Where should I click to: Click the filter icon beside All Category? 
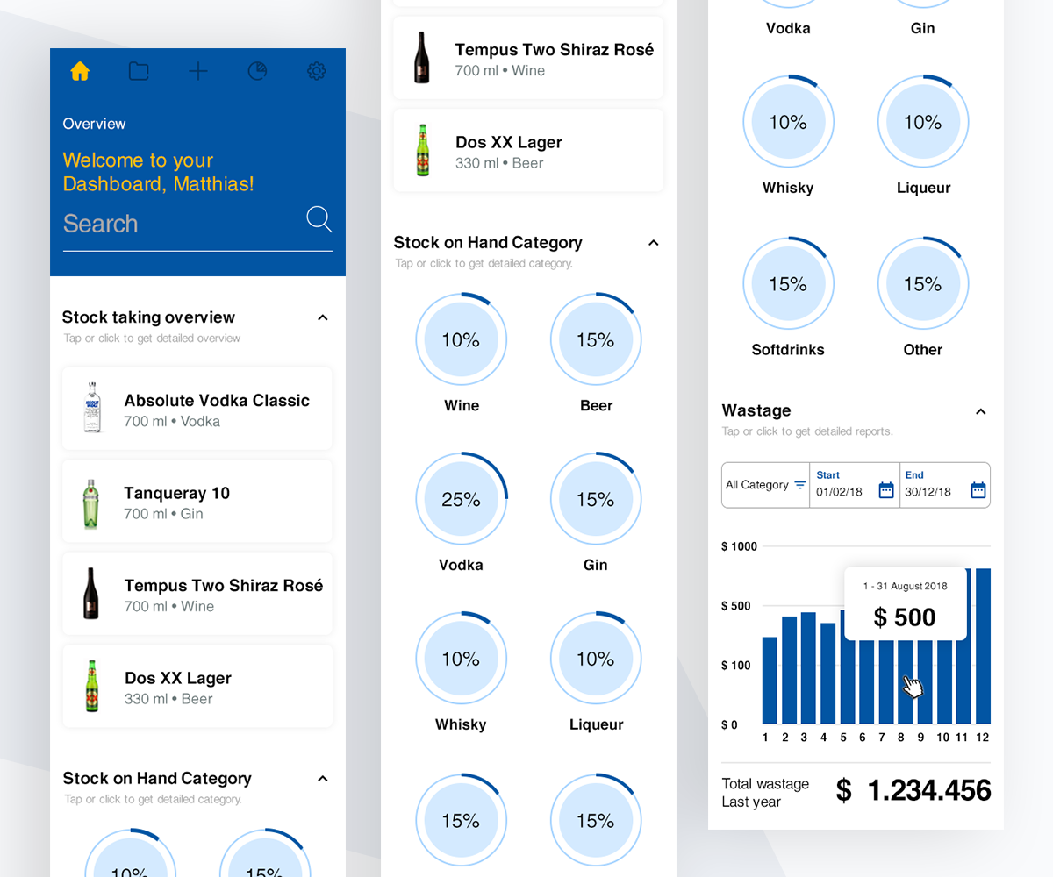(799, 485)
